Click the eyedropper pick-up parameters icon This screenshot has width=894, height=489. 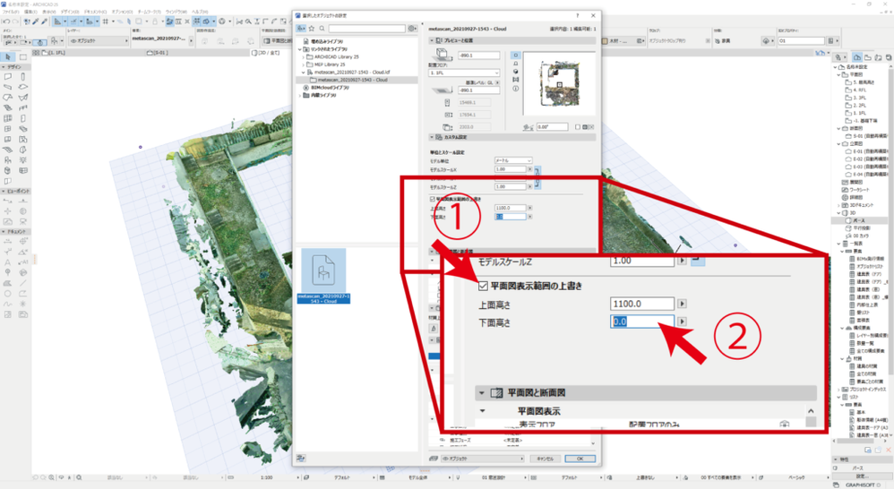pyautogui.click(x=35, y=21)
